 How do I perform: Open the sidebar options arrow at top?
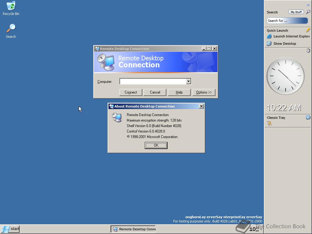point(308,5)
